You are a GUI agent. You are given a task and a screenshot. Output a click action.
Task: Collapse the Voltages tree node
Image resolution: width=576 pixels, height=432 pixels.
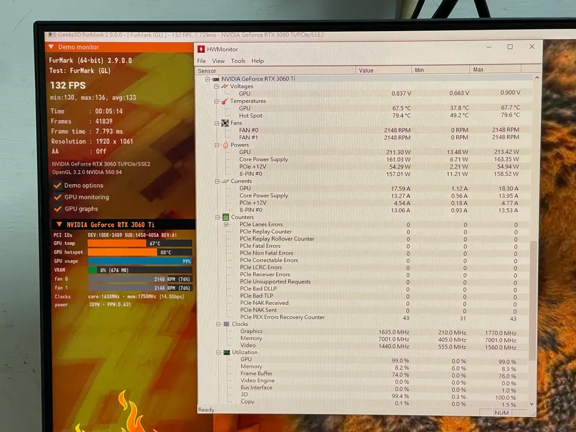pos(217,86)
